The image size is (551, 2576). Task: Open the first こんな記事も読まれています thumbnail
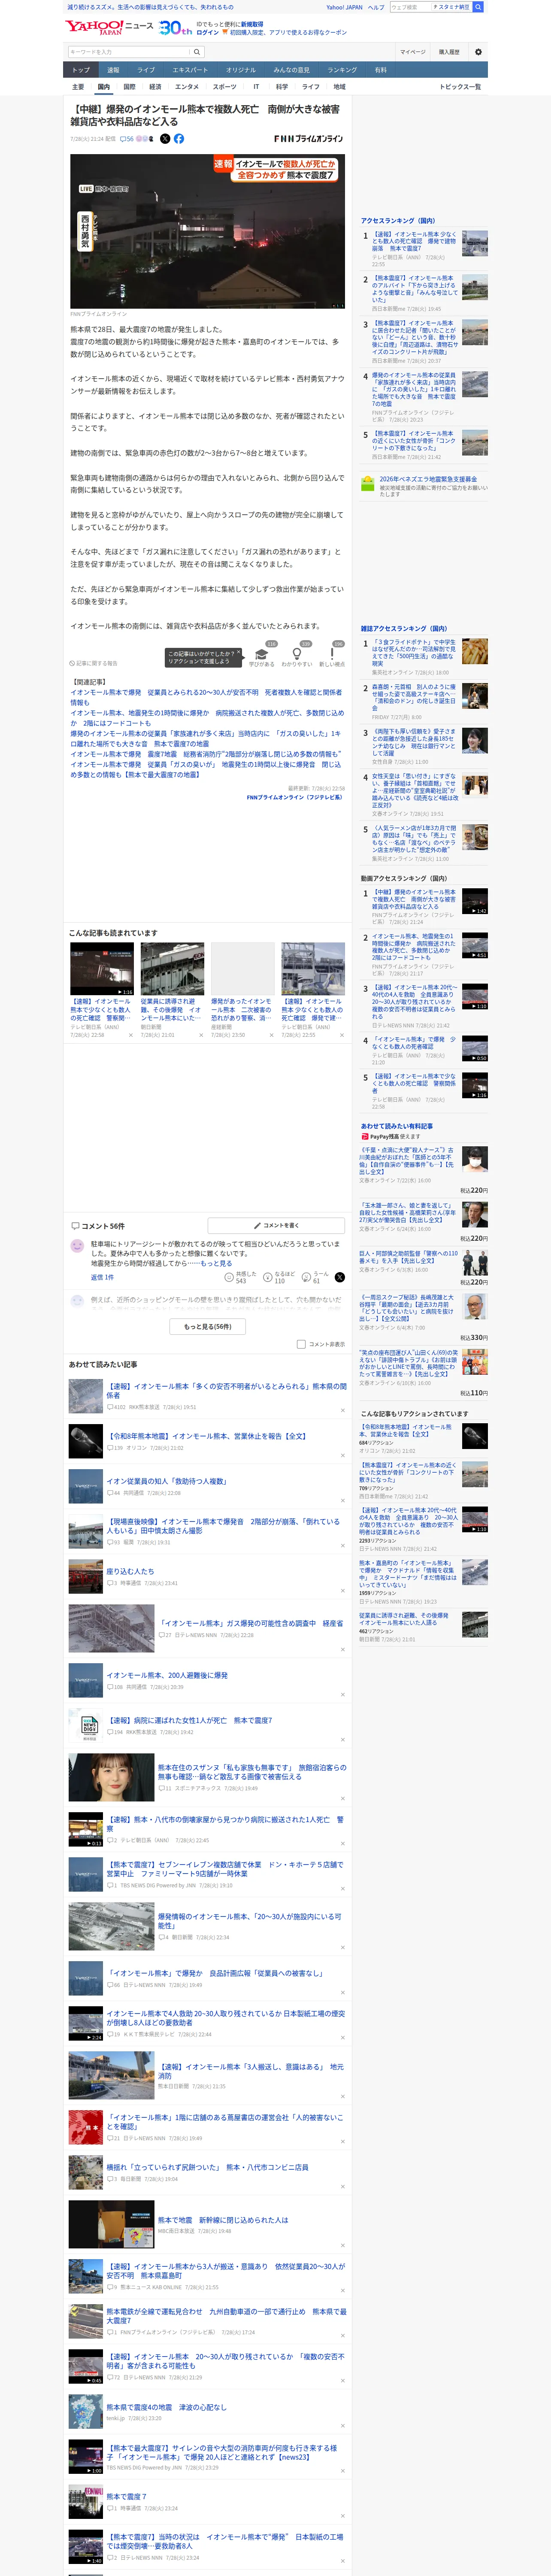point(102,968)
